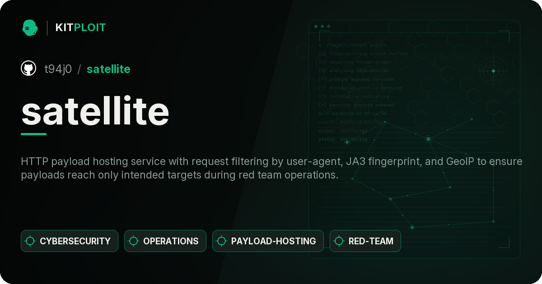Open the t94j0 owner name
This screenshot has height=284, width=542.
point(58,69)
